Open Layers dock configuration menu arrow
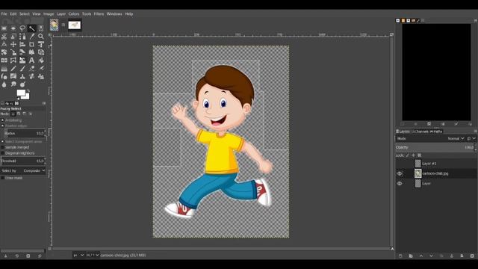478x269 pixels. 475,132
